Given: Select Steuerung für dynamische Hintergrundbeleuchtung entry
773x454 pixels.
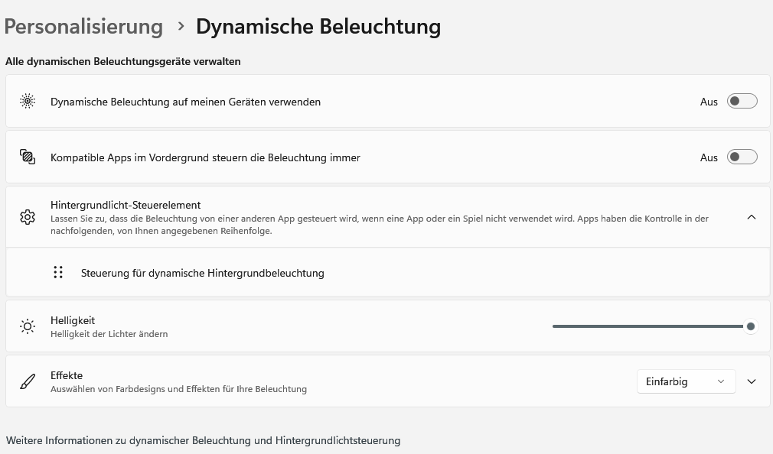Looking at the screenshot, I should coord(203,273).
